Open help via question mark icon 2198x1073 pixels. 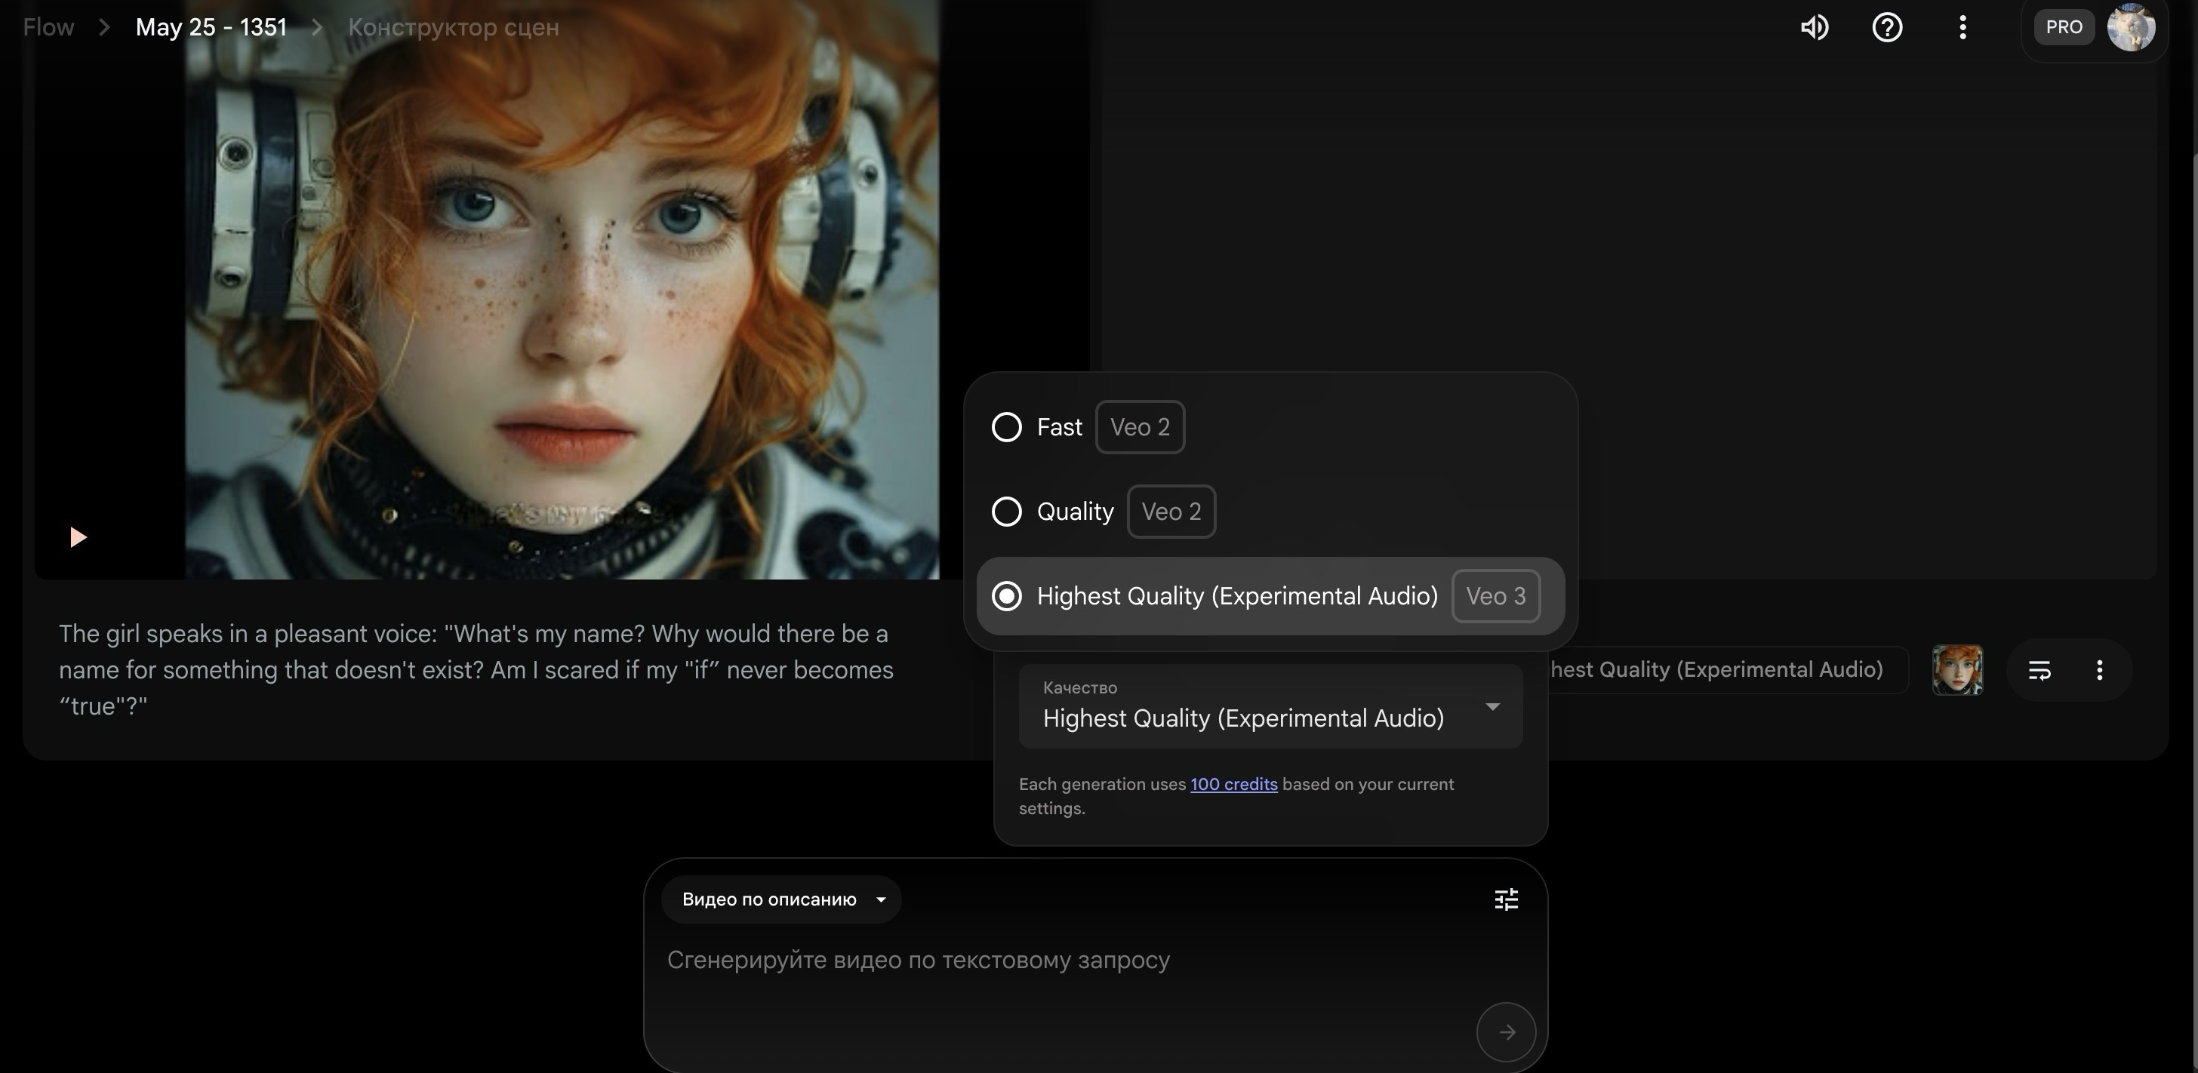point(1886,27)
